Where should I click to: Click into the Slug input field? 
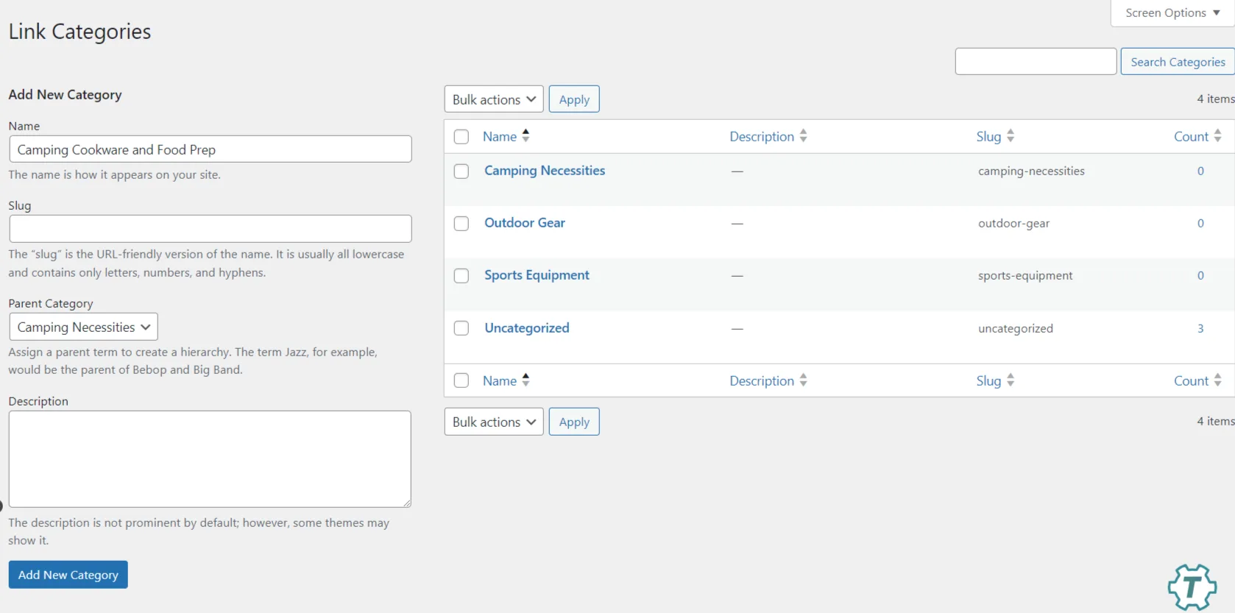(x=210, y=229)
